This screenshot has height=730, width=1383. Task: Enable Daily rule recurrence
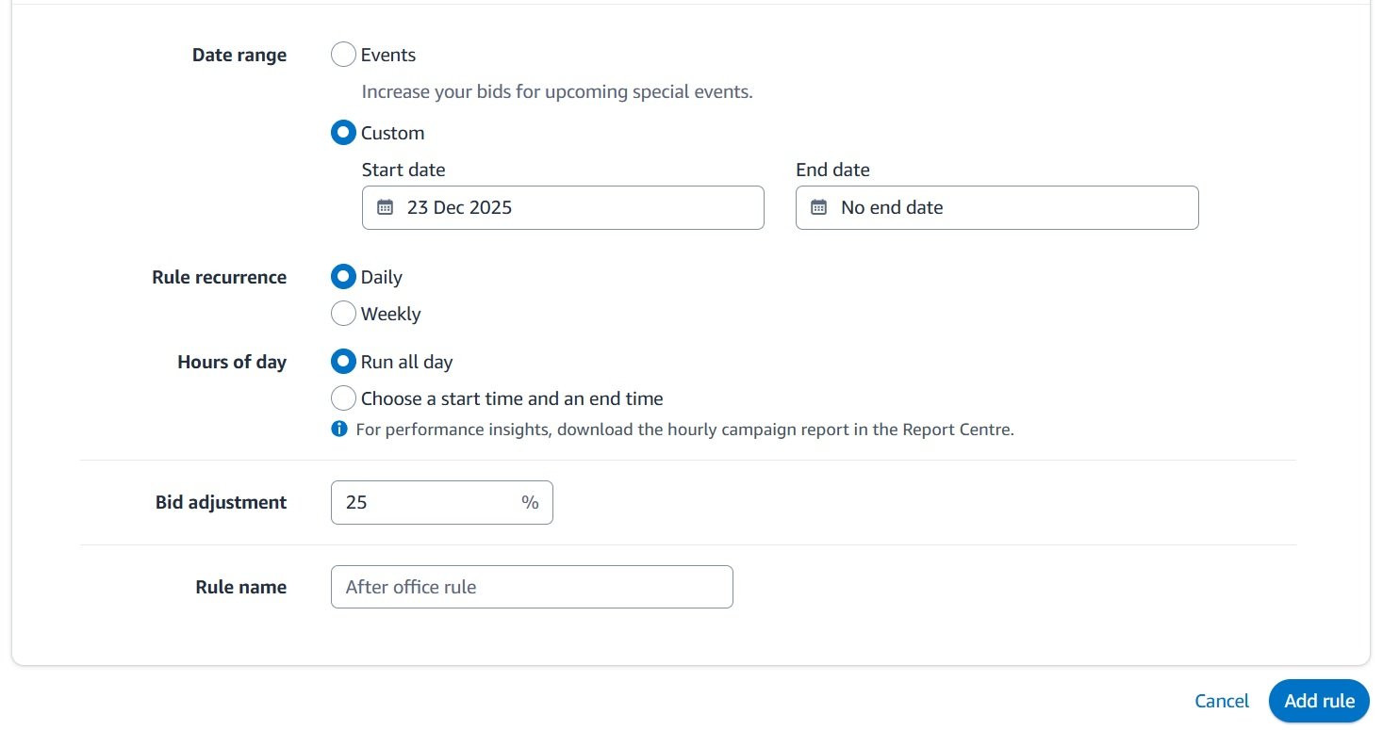pyautogui.click(x=343, y=276)
